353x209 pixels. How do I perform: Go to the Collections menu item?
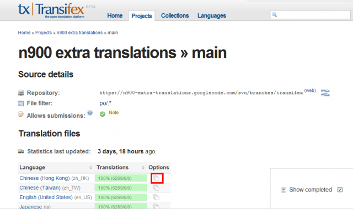175,16
